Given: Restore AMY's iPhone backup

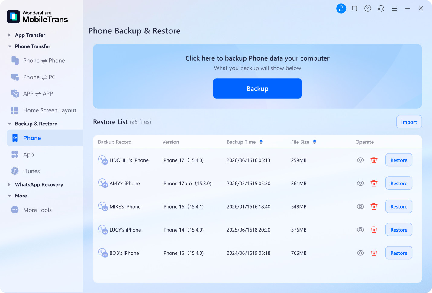Looking at the screenshot, I should (x=399, y=183).
